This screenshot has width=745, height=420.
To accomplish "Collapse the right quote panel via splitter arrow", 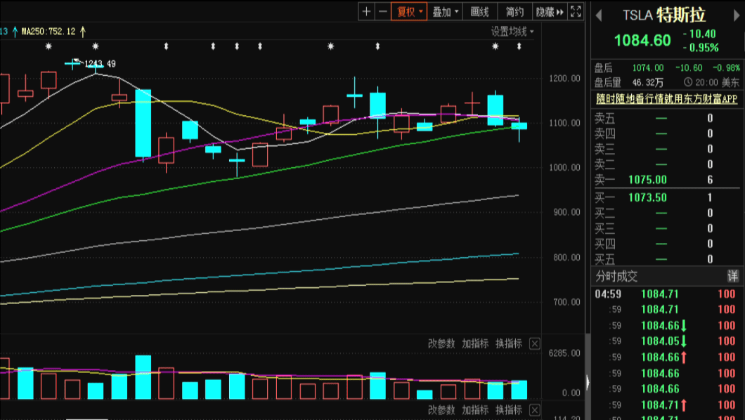I will coord(588,382).
